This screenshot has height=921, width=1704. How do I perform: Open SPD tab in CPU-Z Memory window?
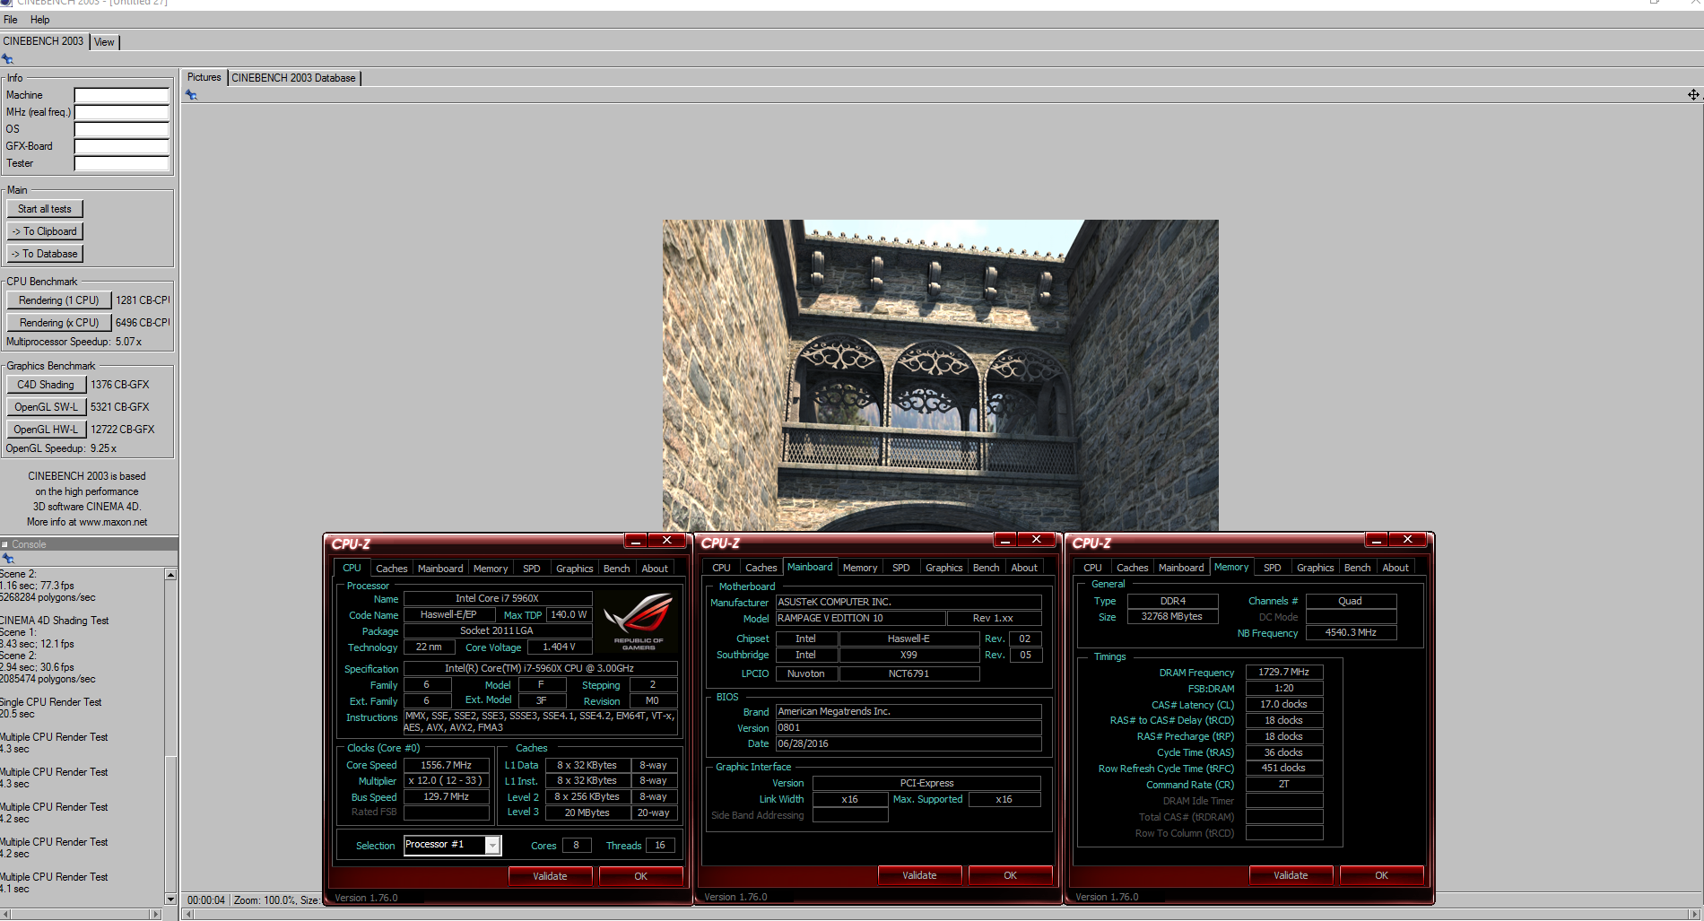1273,568
